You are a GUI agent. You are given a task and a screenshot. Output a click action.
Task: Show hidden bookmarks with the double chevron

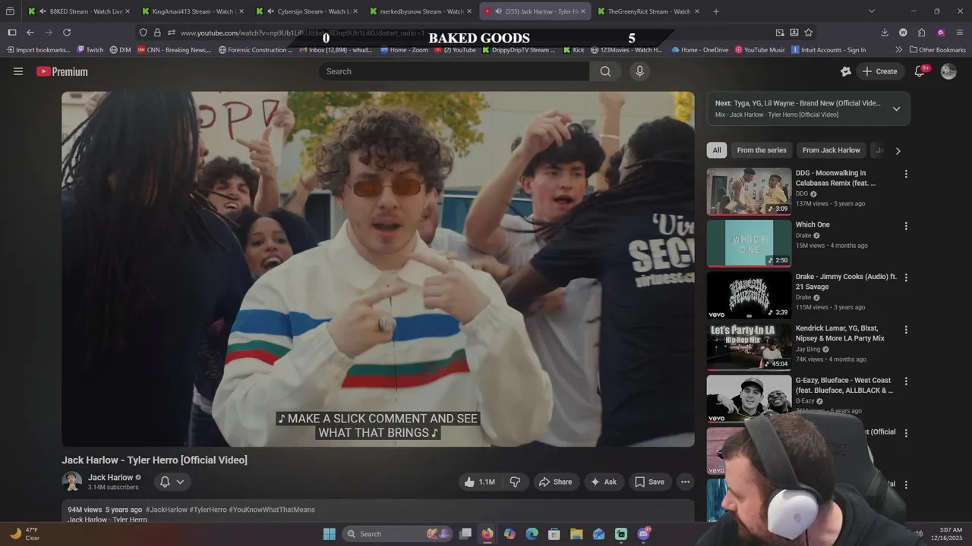899,50
